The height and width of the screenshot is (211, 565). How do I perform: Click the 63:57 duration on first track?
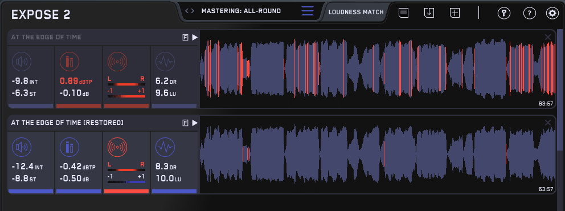point(546,104)
